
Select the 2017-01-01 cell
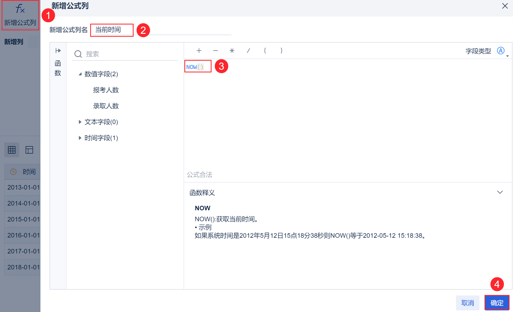tap(23, 251)
